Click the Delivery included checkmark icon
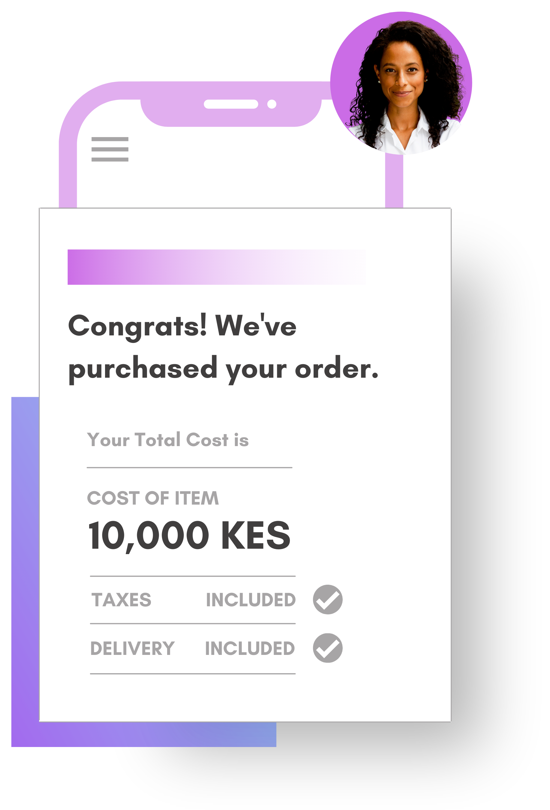Image resolution: width=550 pixels, height=810 pixels. (x=328, y=648)
